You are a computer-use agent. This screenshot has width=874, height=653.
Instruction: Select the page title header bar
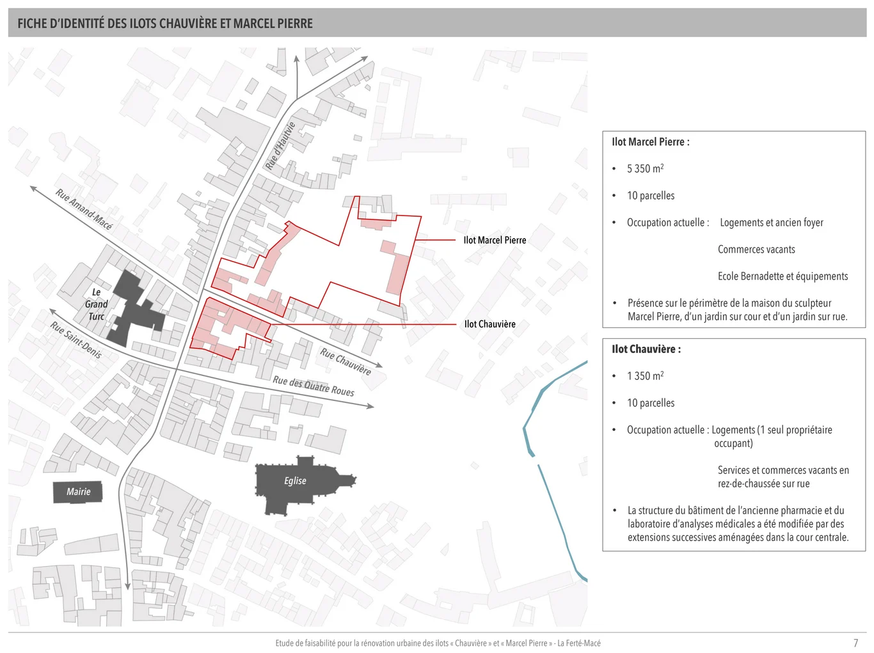pos(437,24)
